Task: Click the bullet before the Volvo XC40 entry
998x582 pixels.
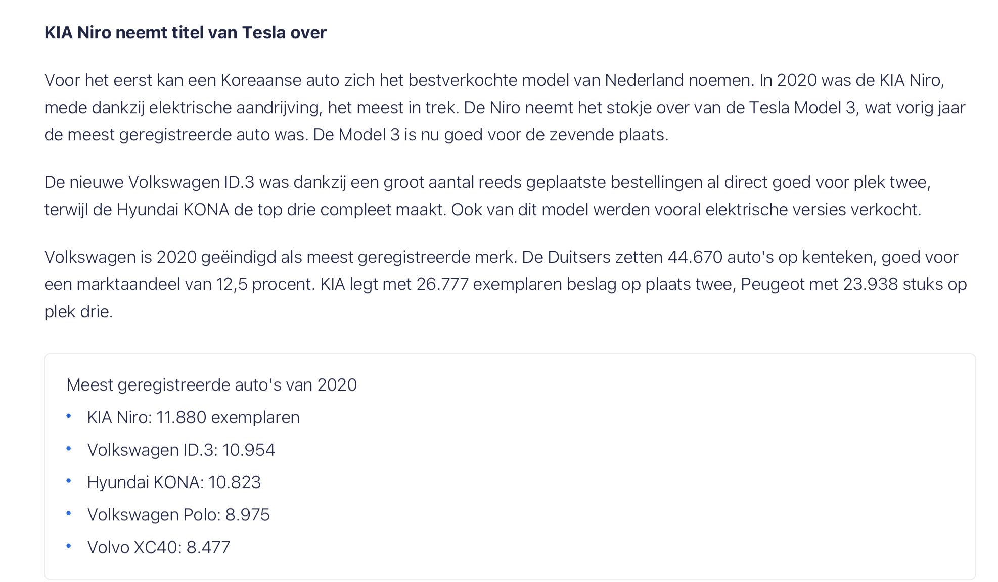Action: 69,546
